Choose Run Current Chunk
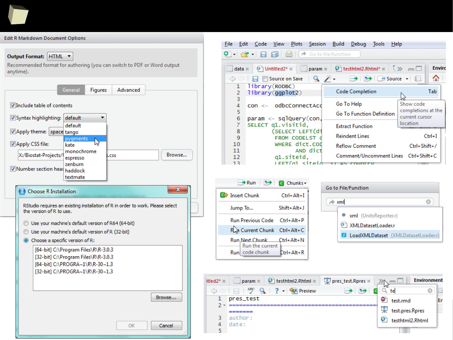The height and width of the screenshot is (340, 453). tap(262, 230)
